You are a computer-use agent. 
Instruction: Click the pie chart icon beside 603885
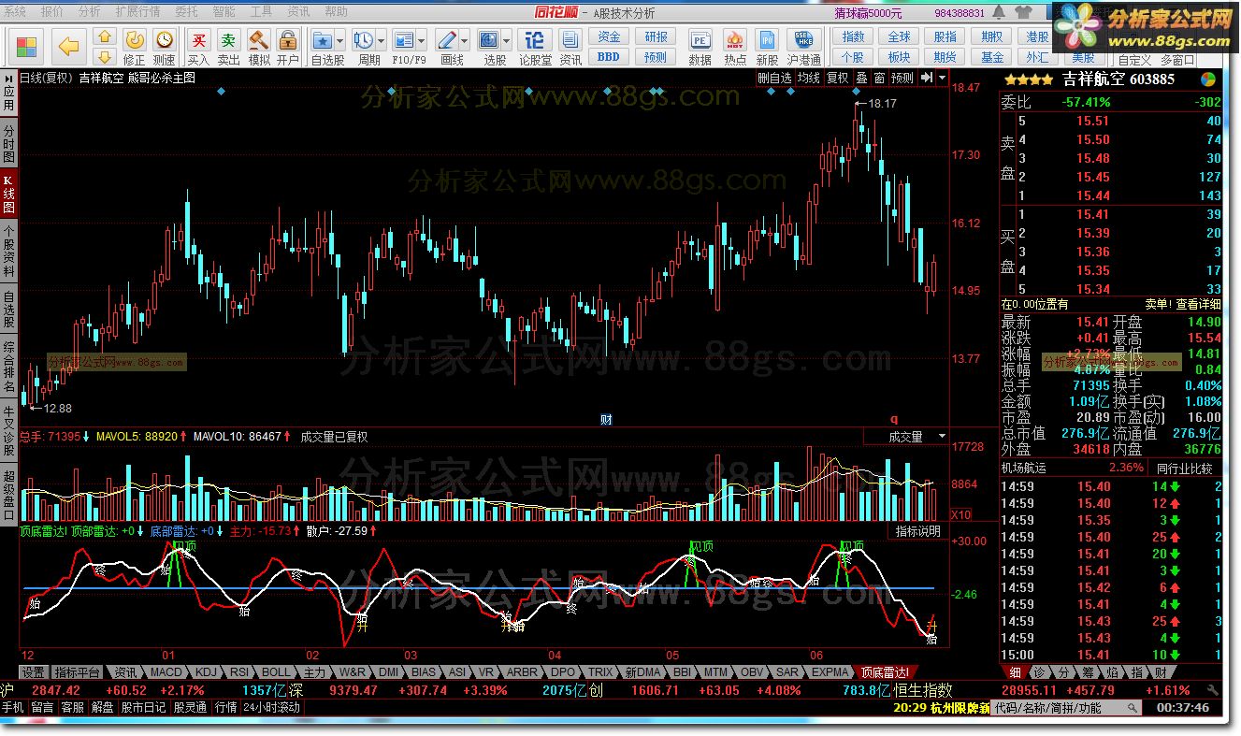1208,79
